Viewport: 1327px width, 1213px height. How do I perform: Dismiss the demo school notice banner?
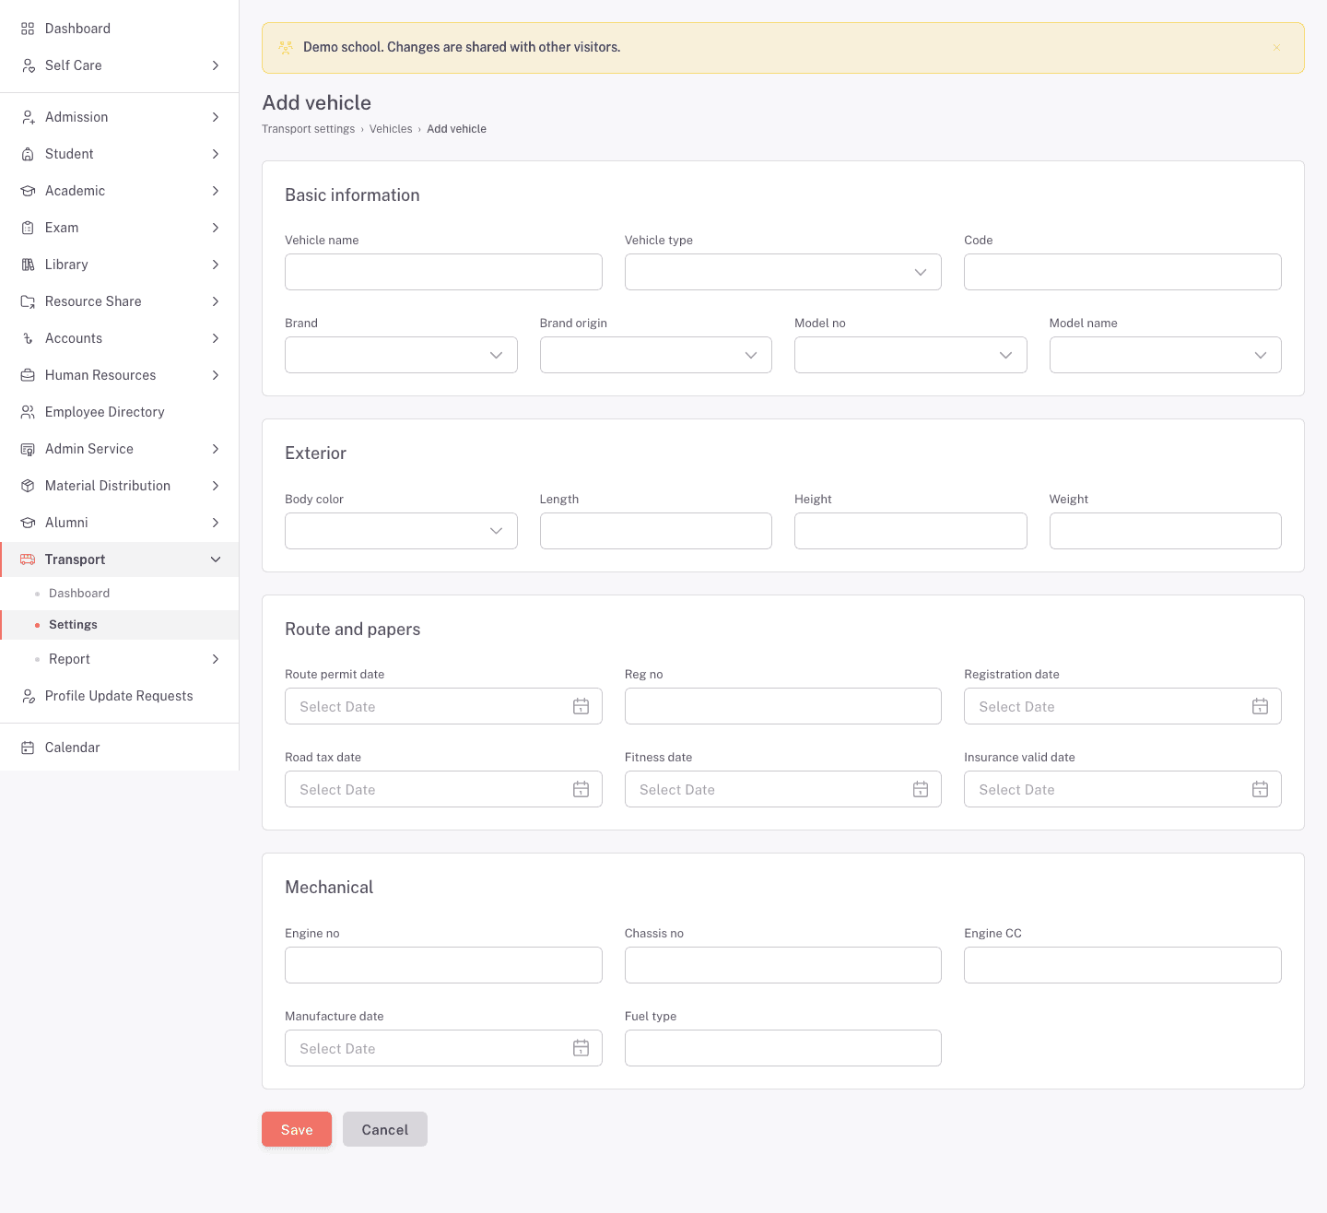[1276, 48]
